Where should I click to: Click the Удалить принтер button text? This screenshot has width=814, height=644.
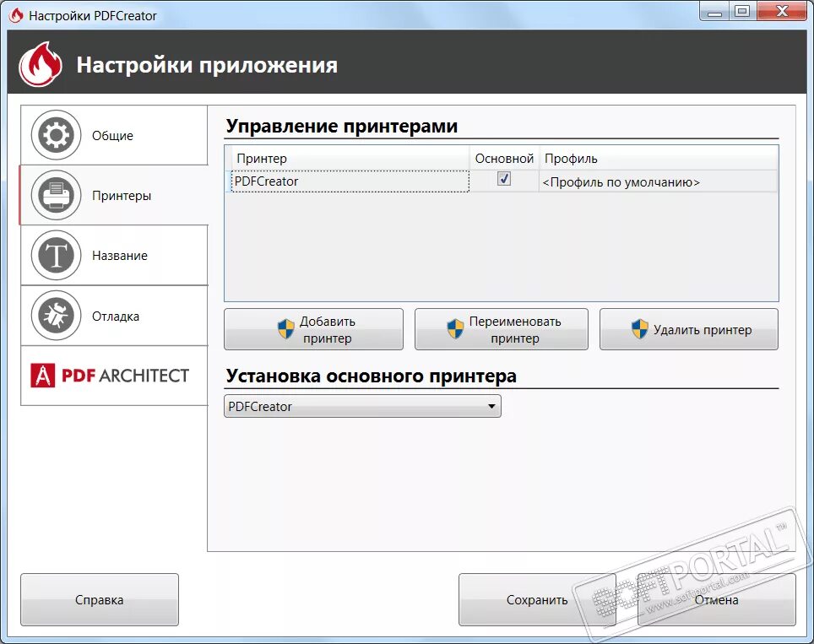point(703,330)
